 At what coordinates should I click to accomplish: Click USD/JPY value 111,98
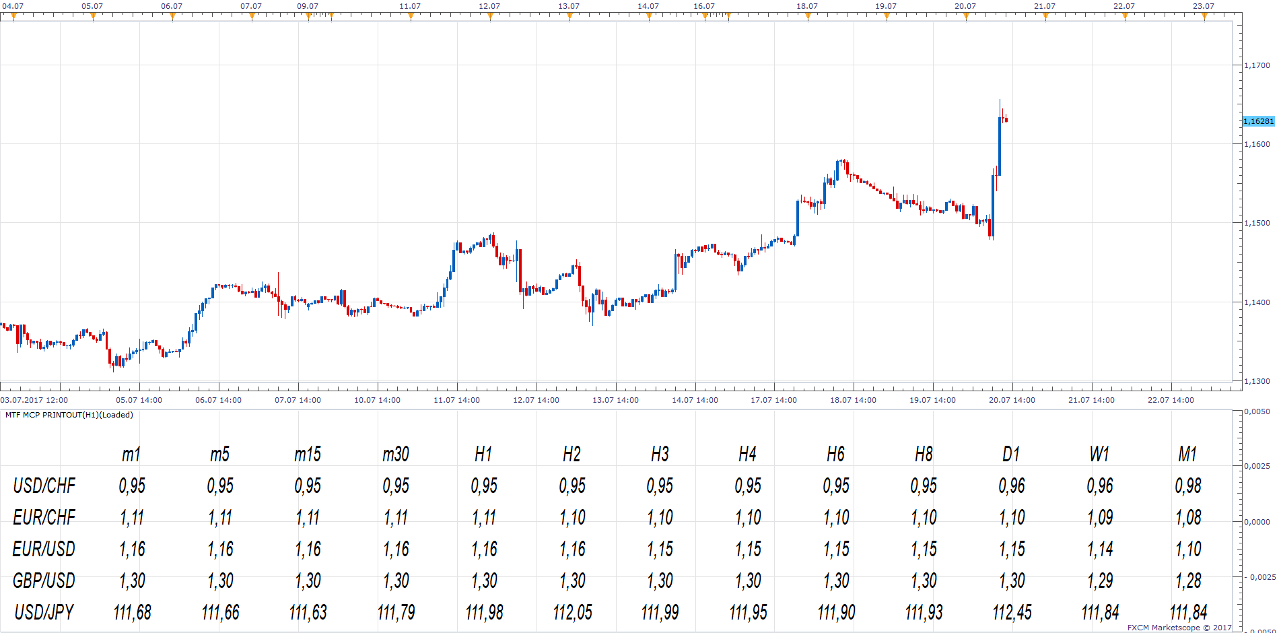click(484, 613)
